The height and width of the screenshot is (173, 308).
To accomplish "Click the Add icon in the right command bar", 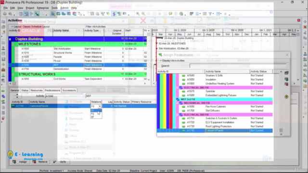I will coord(305,22).
